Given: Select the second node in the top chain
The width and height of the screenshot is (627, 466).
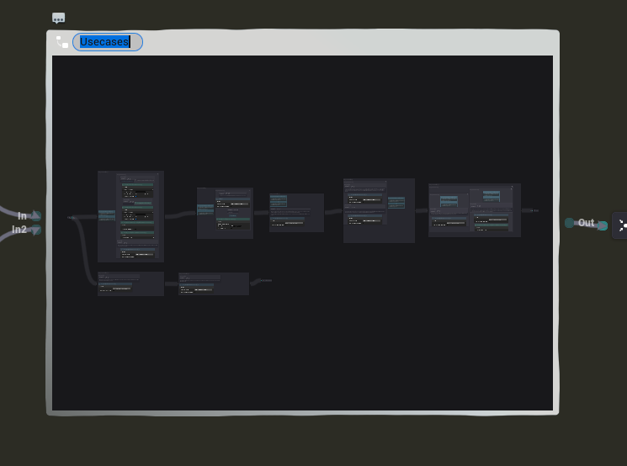Looking at the screenshot, I should [225, 213].
